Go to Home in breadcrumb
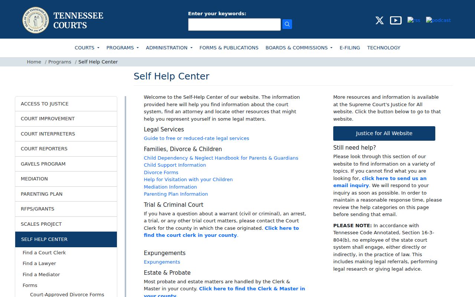This screenshot has height=297, width=475. (34, 62)
